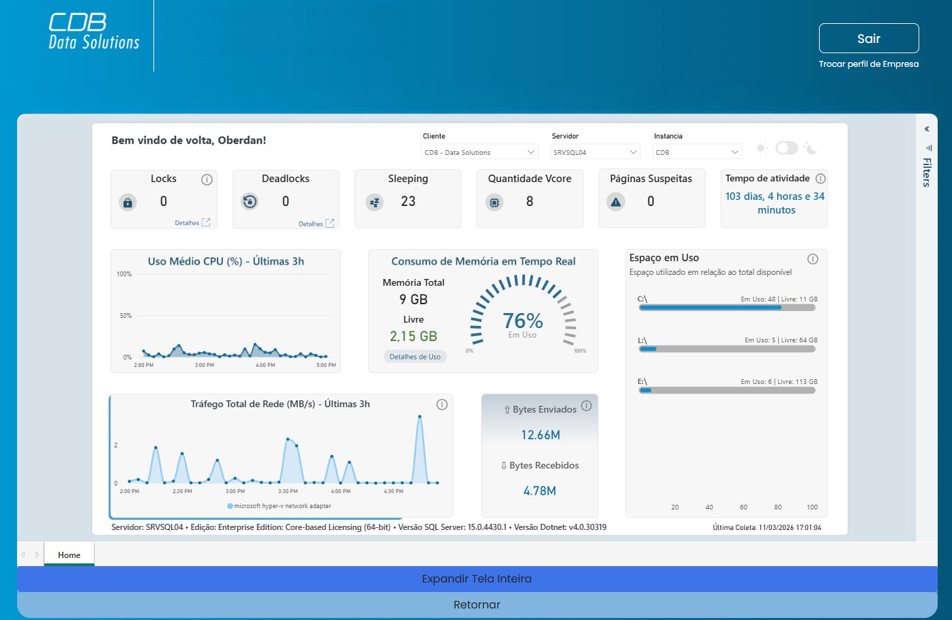Viewport: 952px width, 620px height.
Task: Select the Home page tab
Action: click(x=69, y=555)
